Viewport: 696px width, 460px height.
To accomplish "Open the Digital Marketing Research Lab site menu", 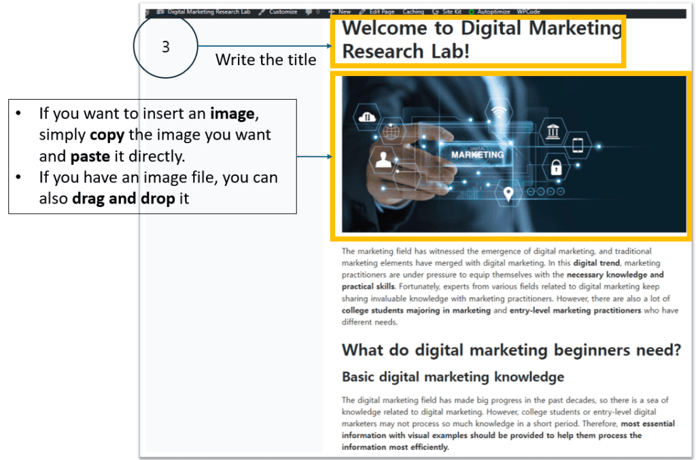I will coord(208,12).
